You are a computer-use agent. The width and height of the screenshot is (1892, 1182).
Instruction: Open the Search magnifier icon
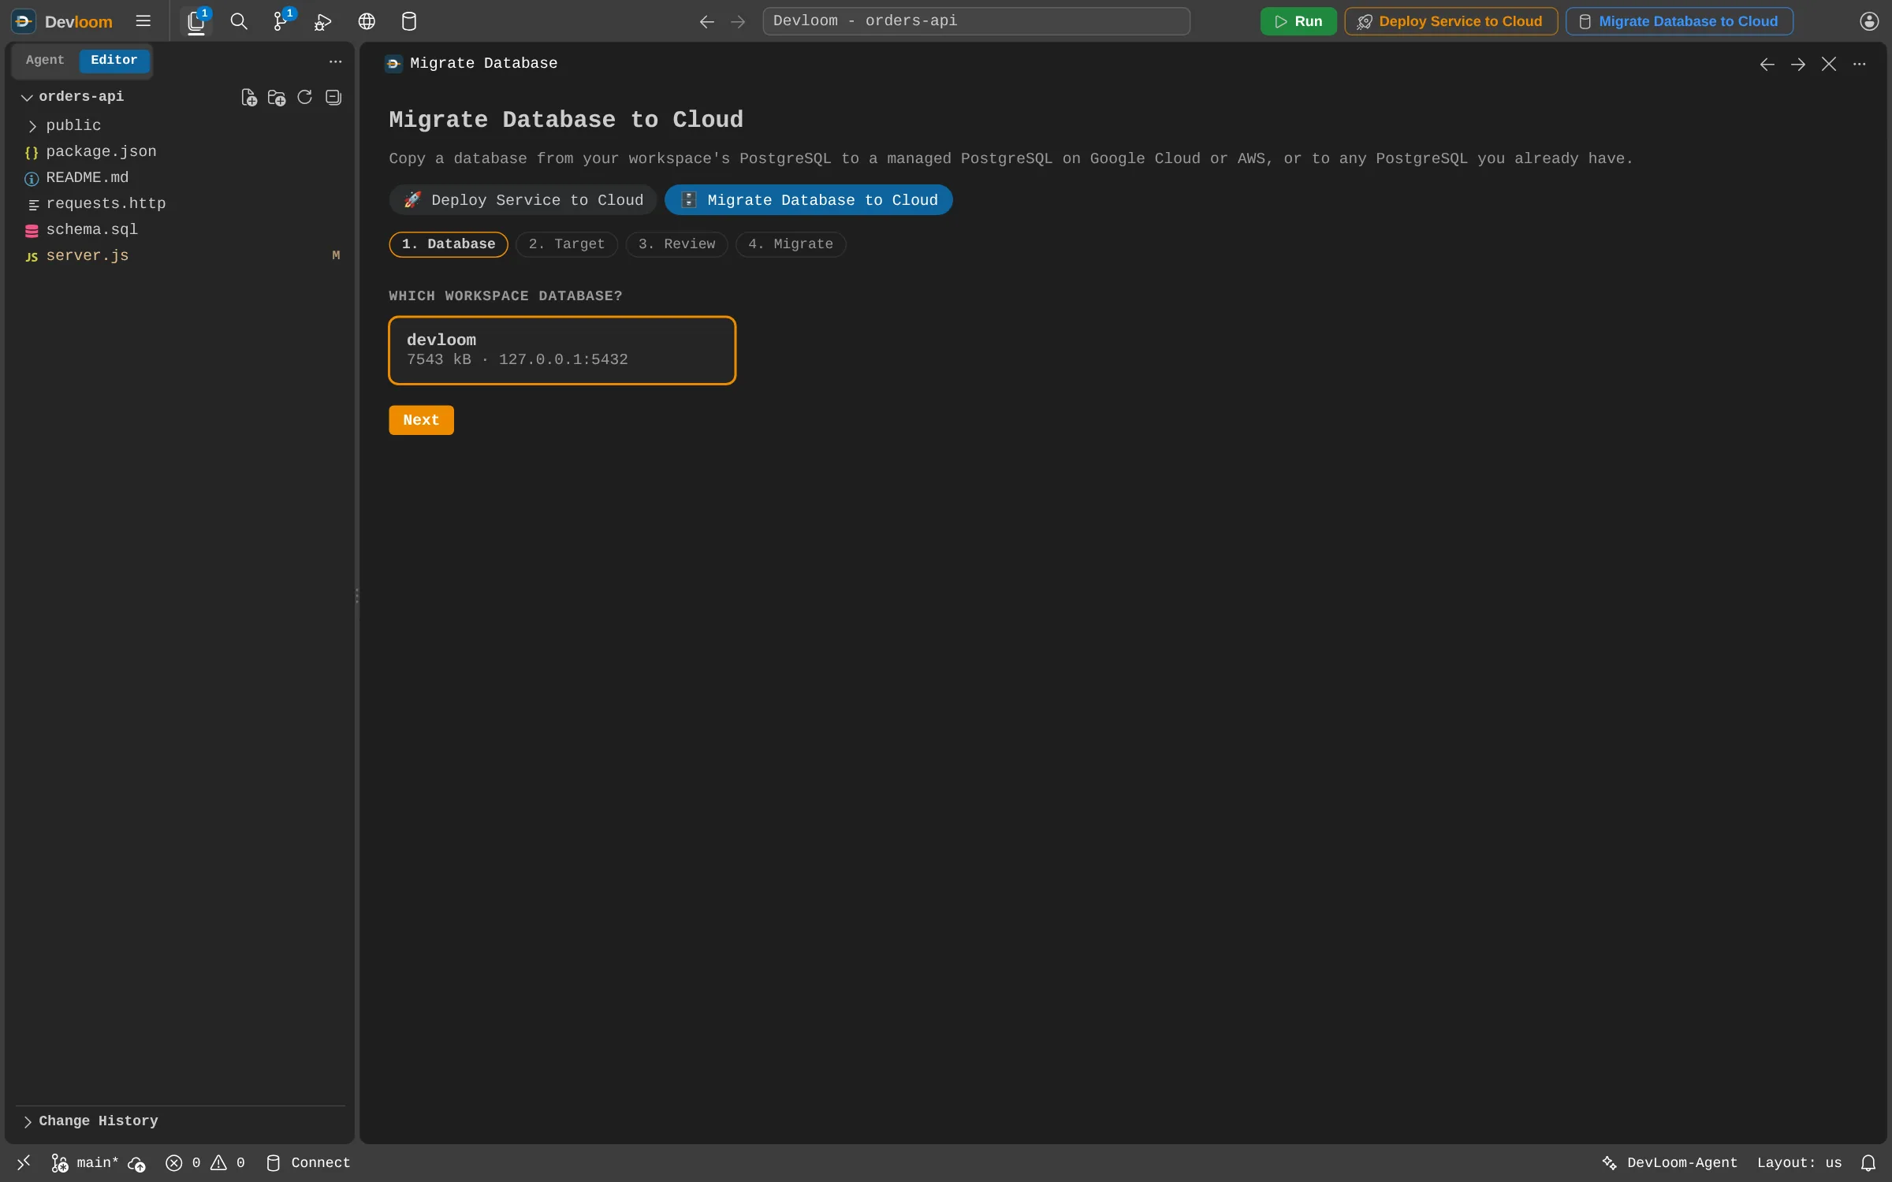point(239,21)
